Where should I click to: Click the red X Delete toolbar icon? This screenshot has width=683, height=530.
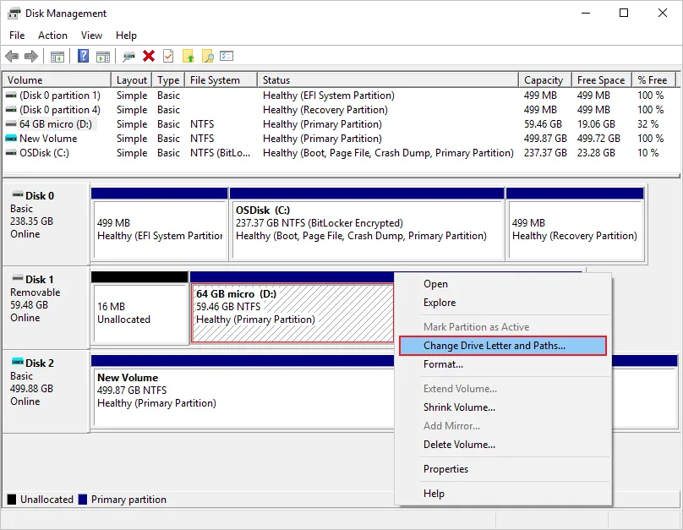pyautogui.click(x=149, y=57)
